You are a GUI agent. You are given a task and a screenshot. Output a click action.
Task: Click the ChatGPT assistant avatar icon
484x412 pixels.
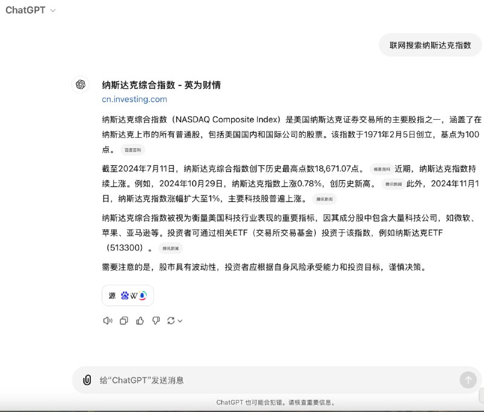click(x=80, y=84)
